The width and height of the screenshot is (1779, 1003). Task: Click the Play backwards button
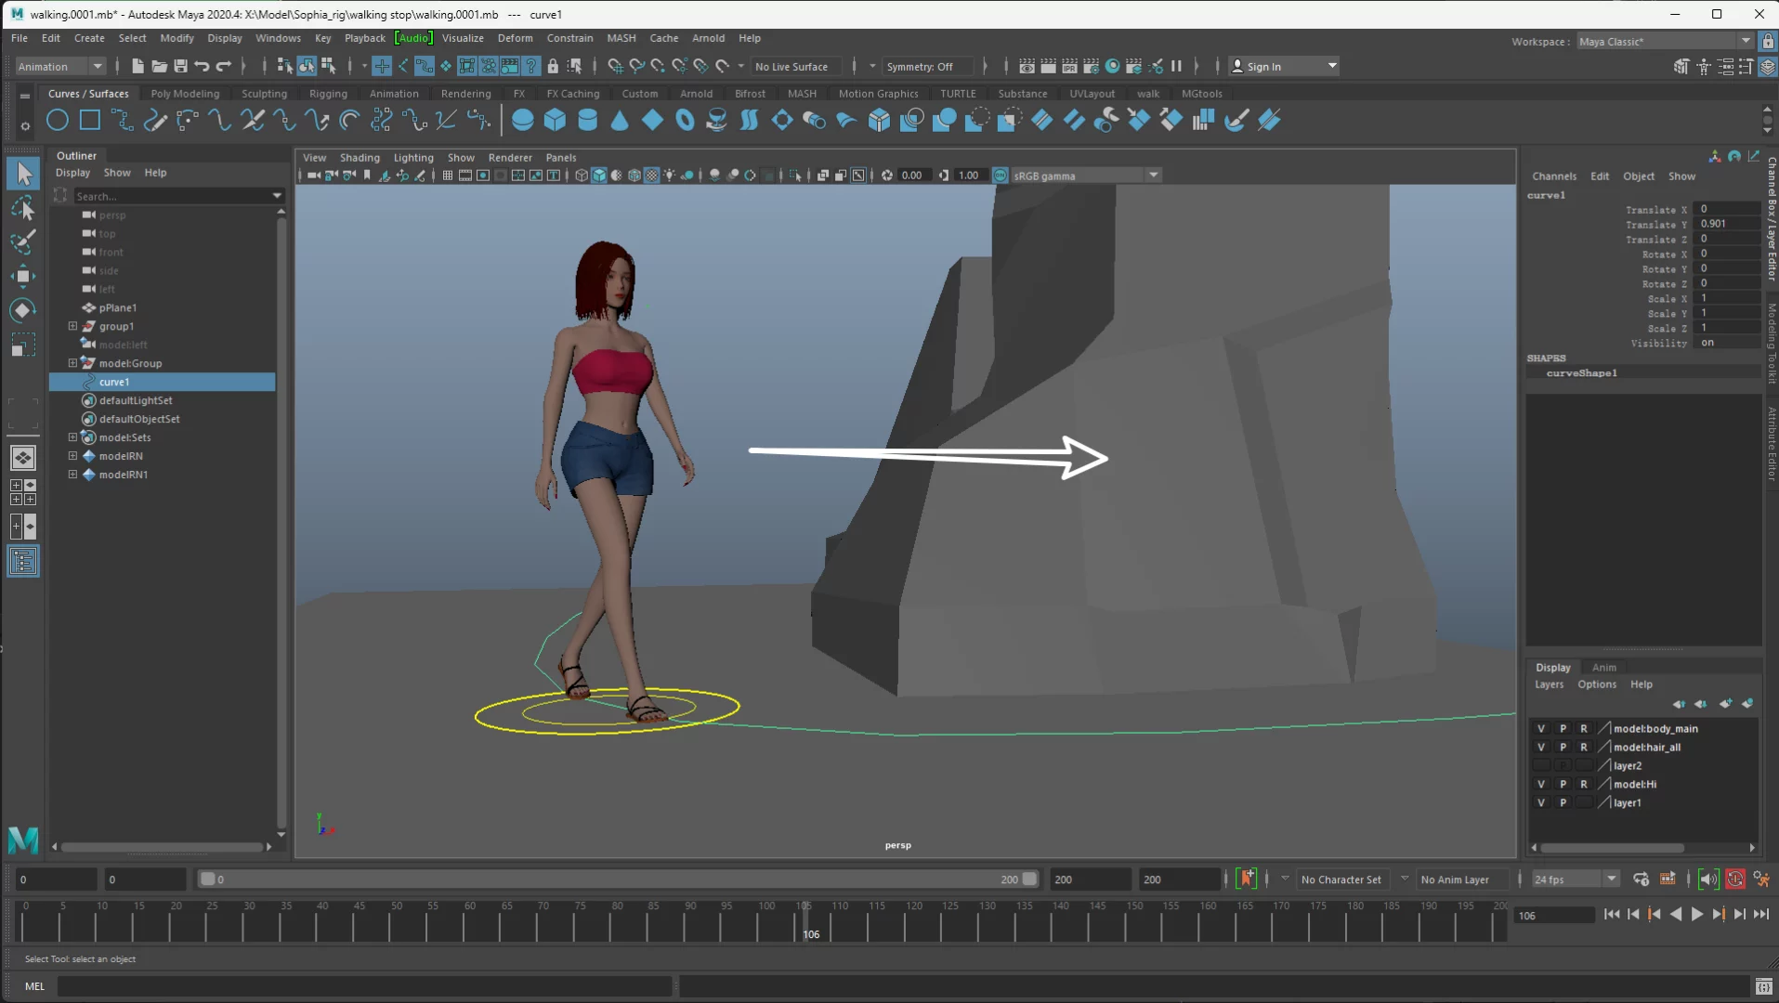[1676, 915]
